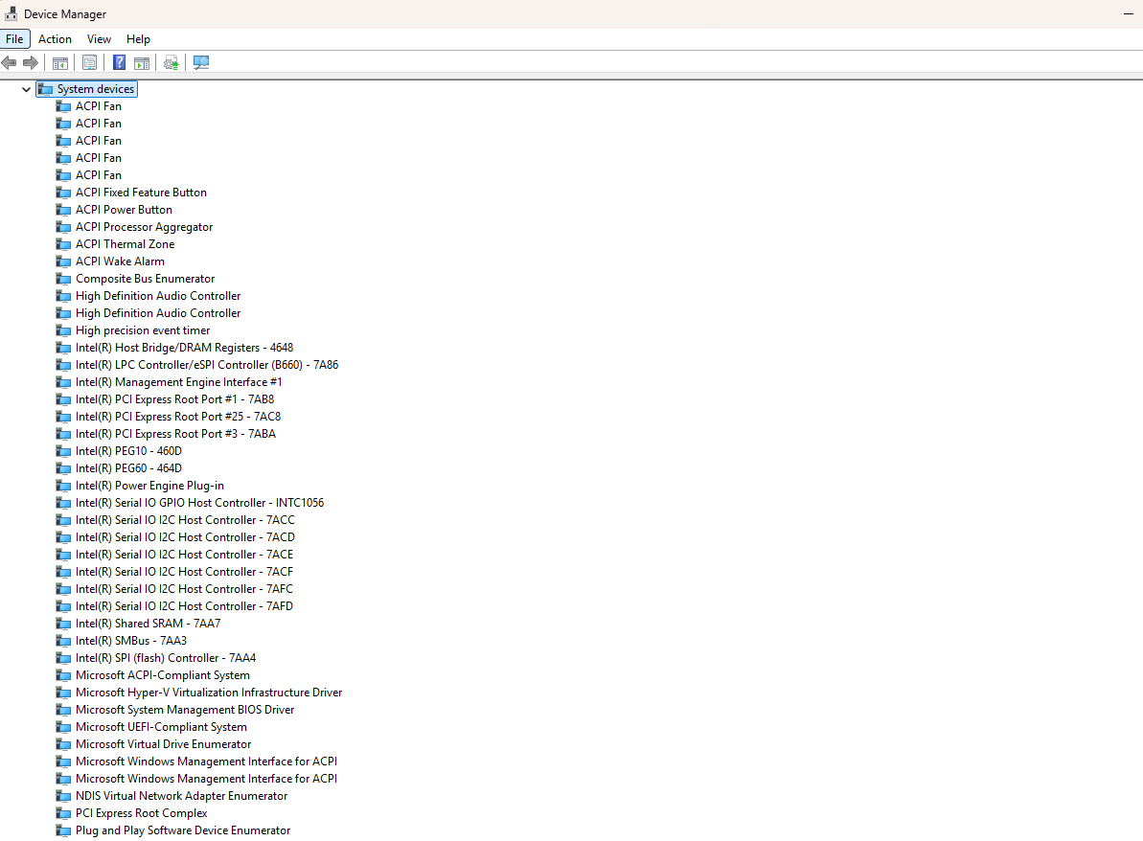Select Intel(R) SPI (flash) Controller - 7AA4
The image size is (1143, 841).
tap(166, 658)
